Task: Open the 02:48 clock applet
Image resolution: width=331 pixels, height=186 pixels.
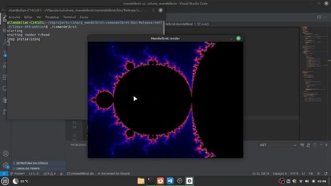Action: coord(322,181)
